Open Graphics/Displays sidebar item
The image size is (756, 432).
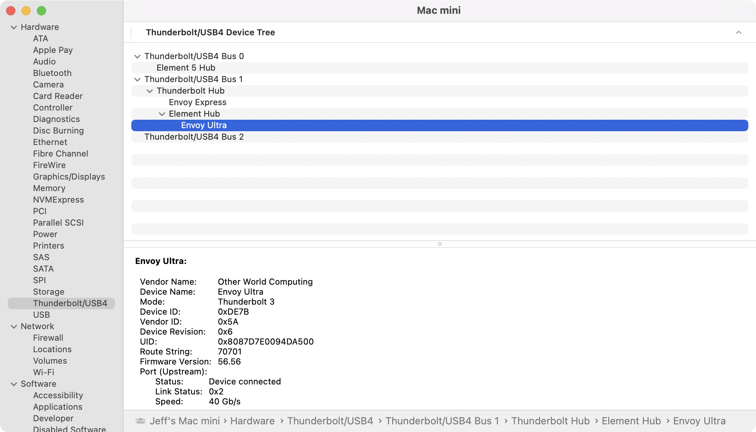coord(69,176)
